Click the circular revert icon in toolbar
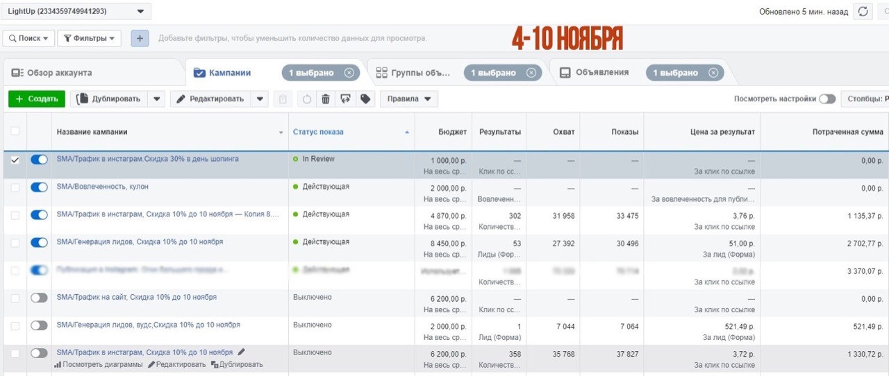Screen dimensions: 889x376 point(306,99)
